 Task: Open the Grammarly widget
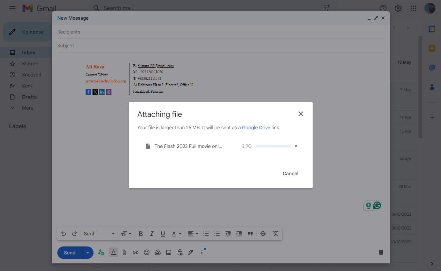377,205
